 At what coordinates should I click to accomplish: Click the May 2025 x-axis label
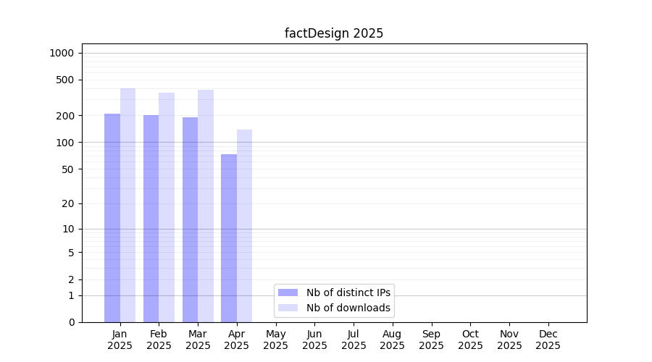pos(276,340)
